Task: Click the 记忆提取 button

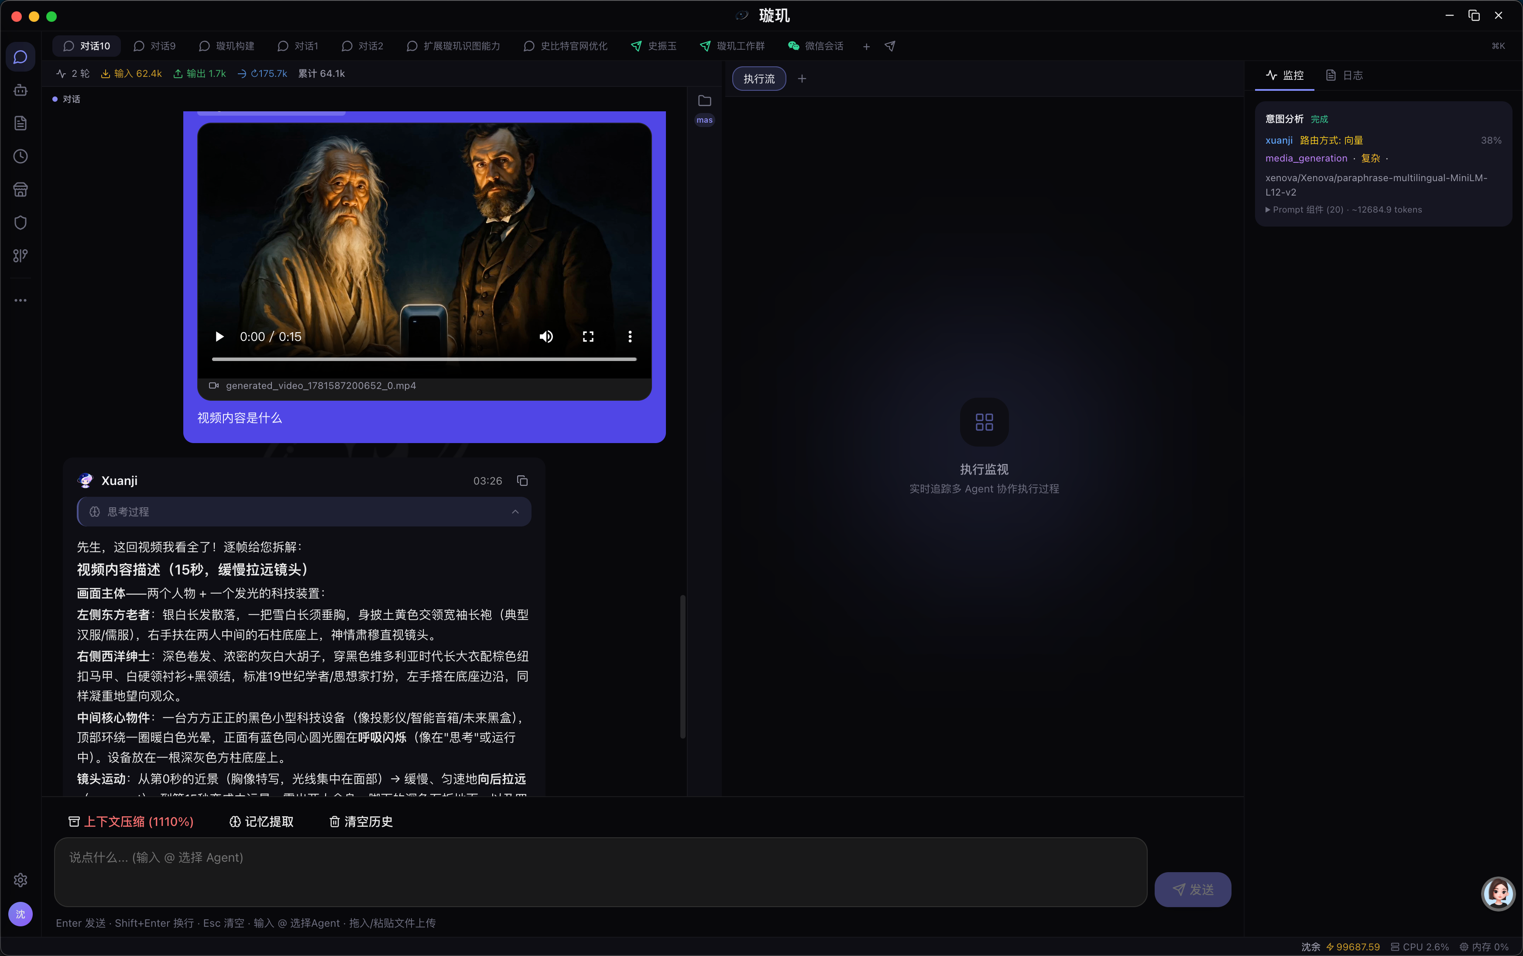Action: (x=262, y=821)
